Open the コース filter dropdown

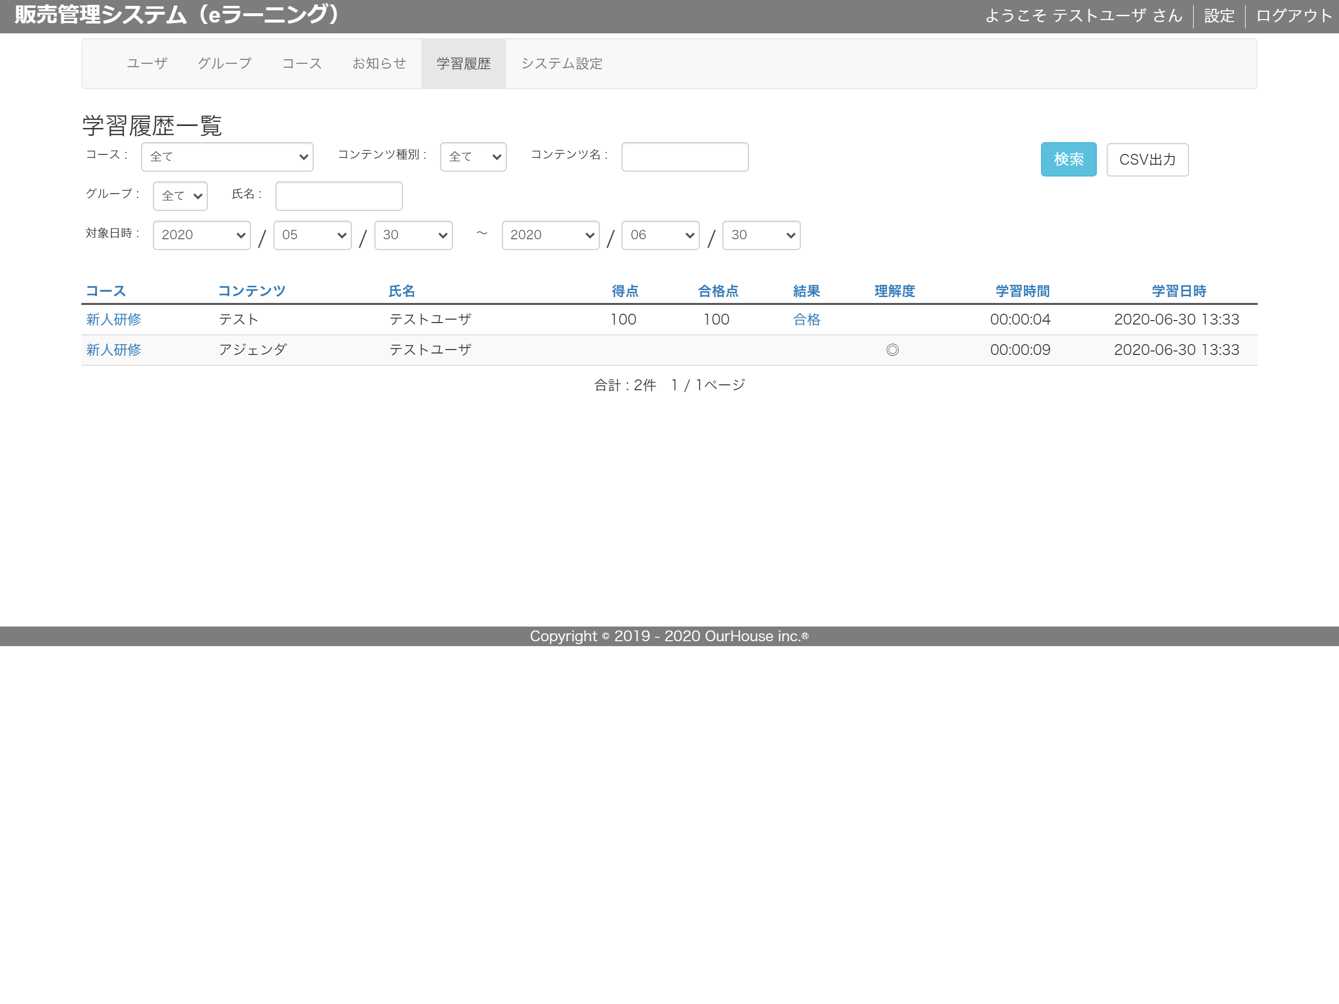point(227,157)
